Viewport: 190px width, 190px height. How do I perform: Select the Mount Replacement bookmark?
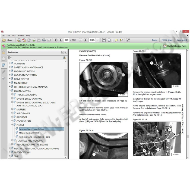pyautogui.click(x=29, y=133)
